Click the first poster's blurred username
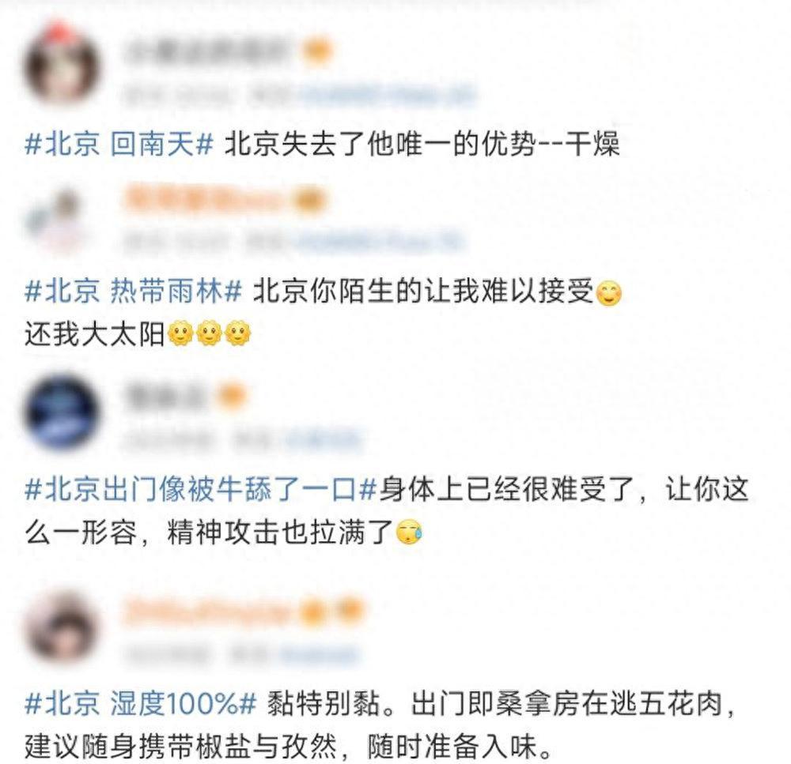The width and height of the screenshot is (791, 764). pyautogui.click(x=206, y=52)
